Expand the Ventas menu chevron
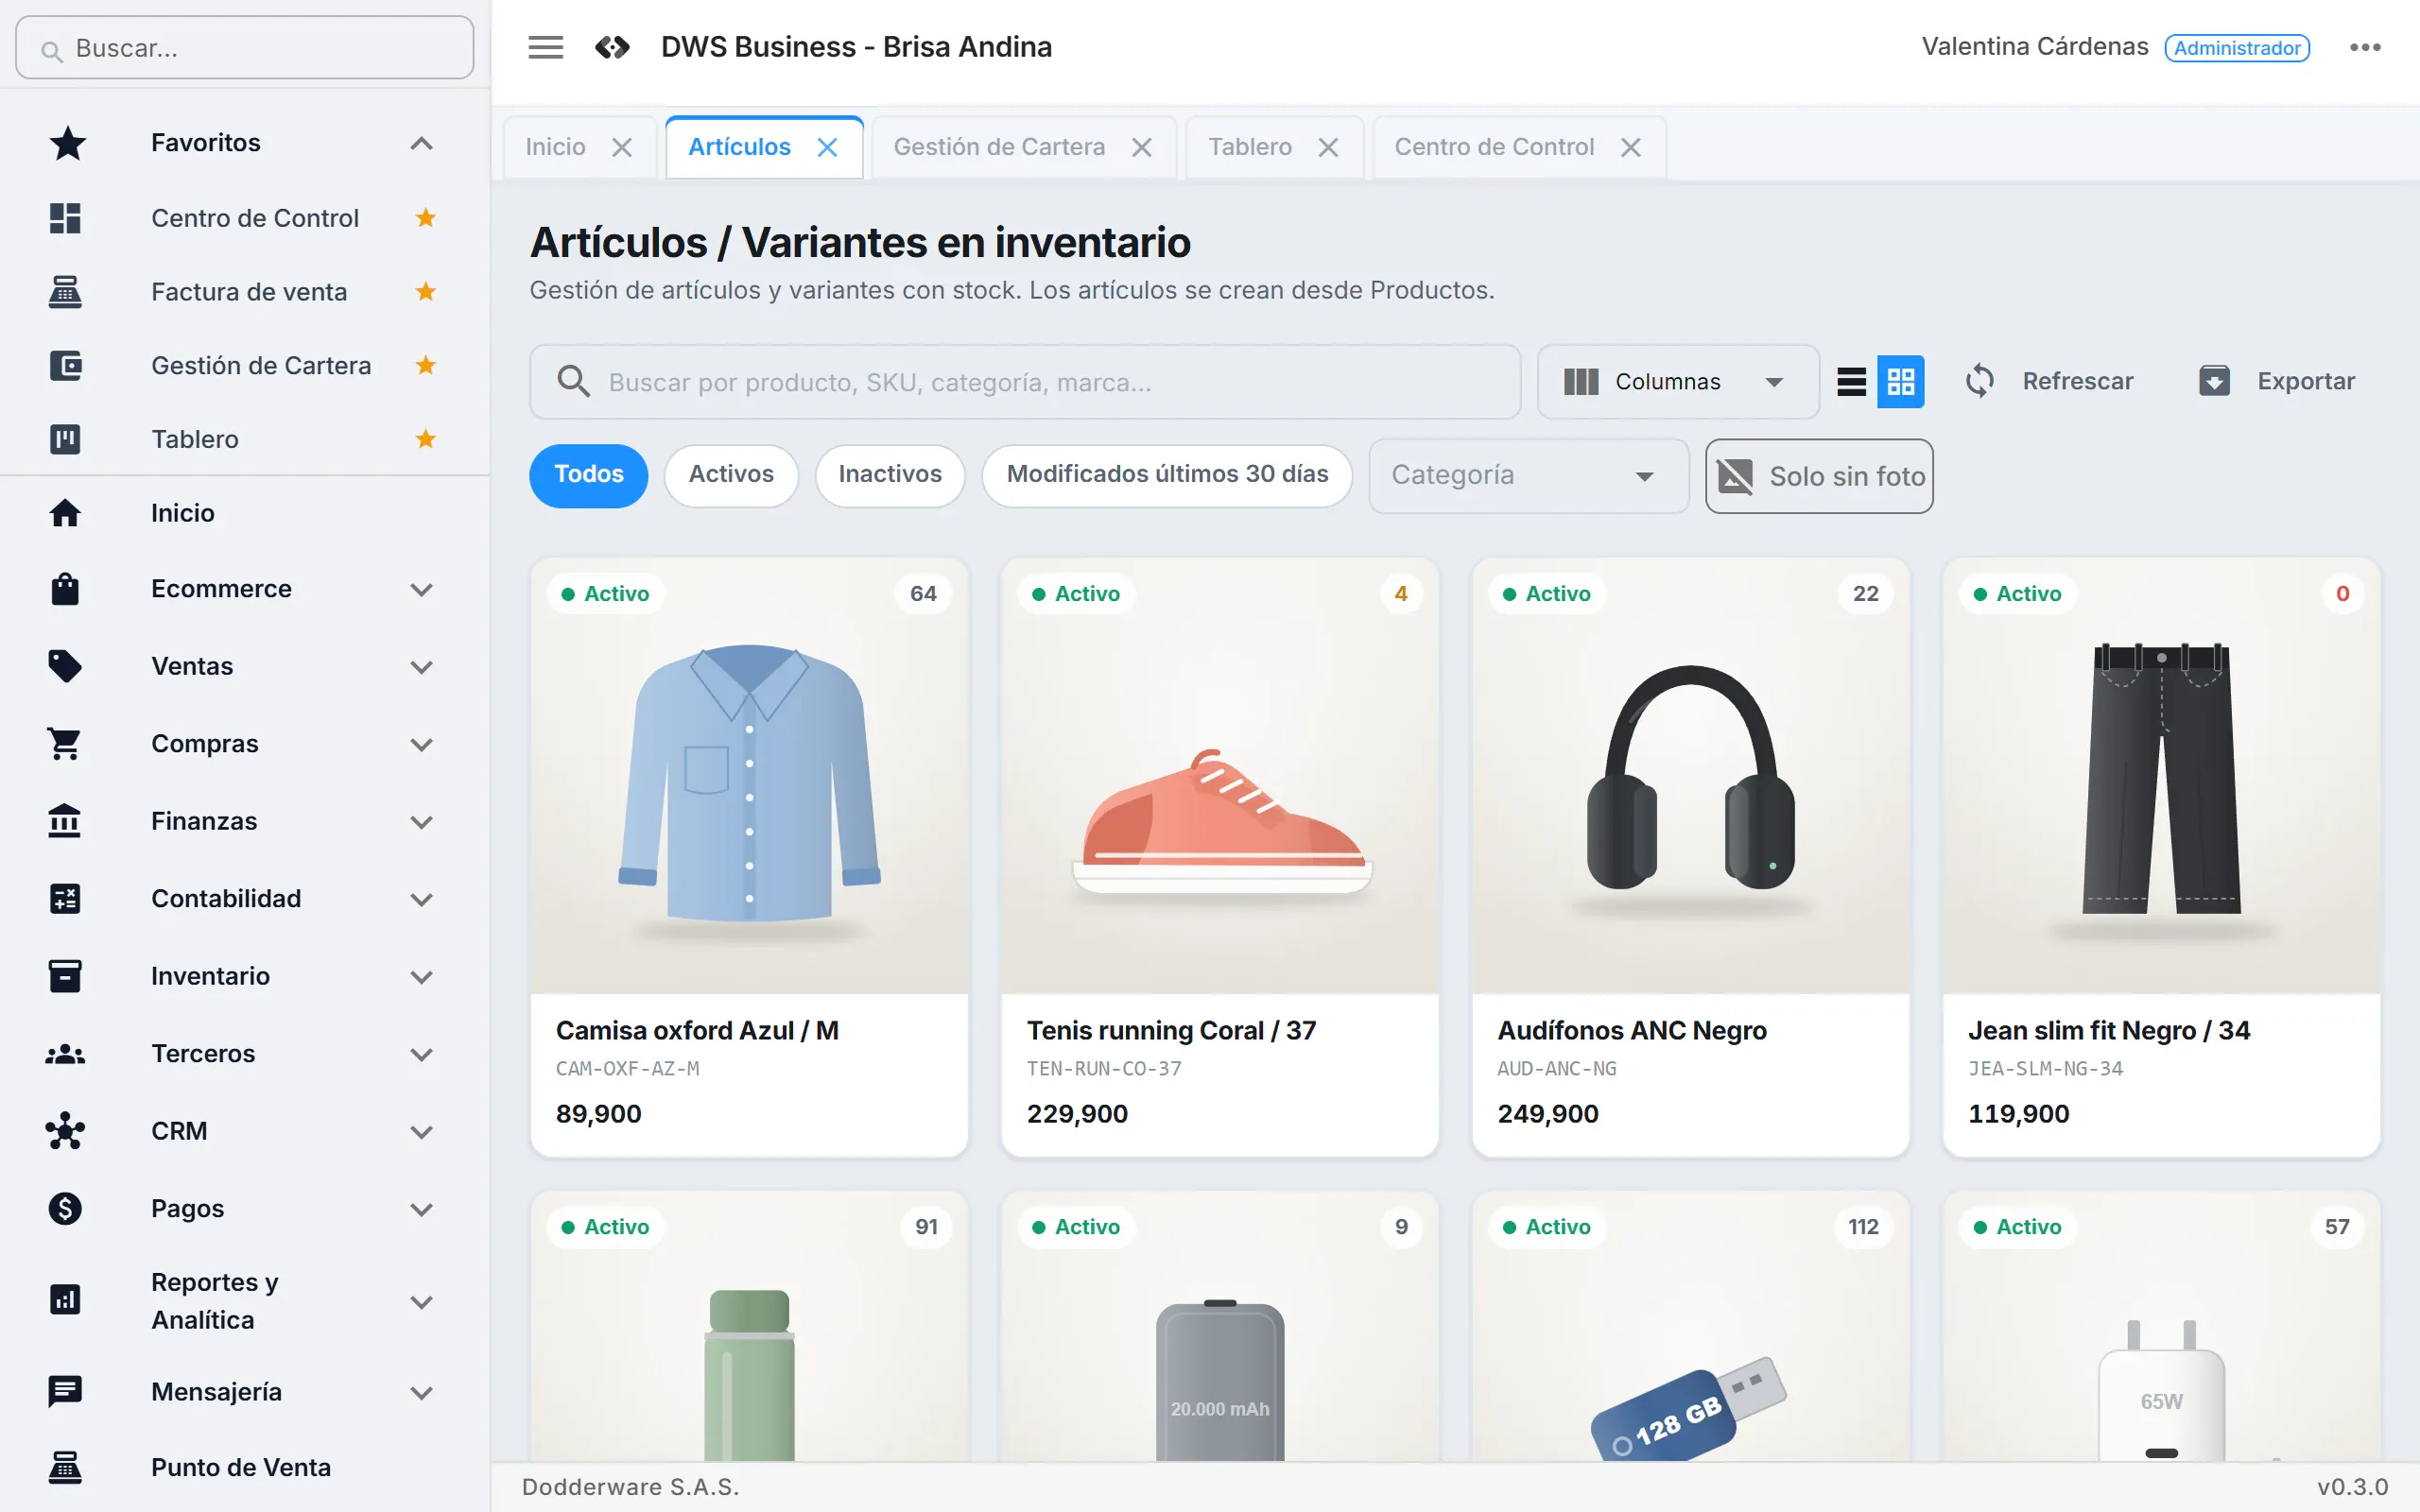The width and height of the screenshot is (2420, 1512). [422, 667]
